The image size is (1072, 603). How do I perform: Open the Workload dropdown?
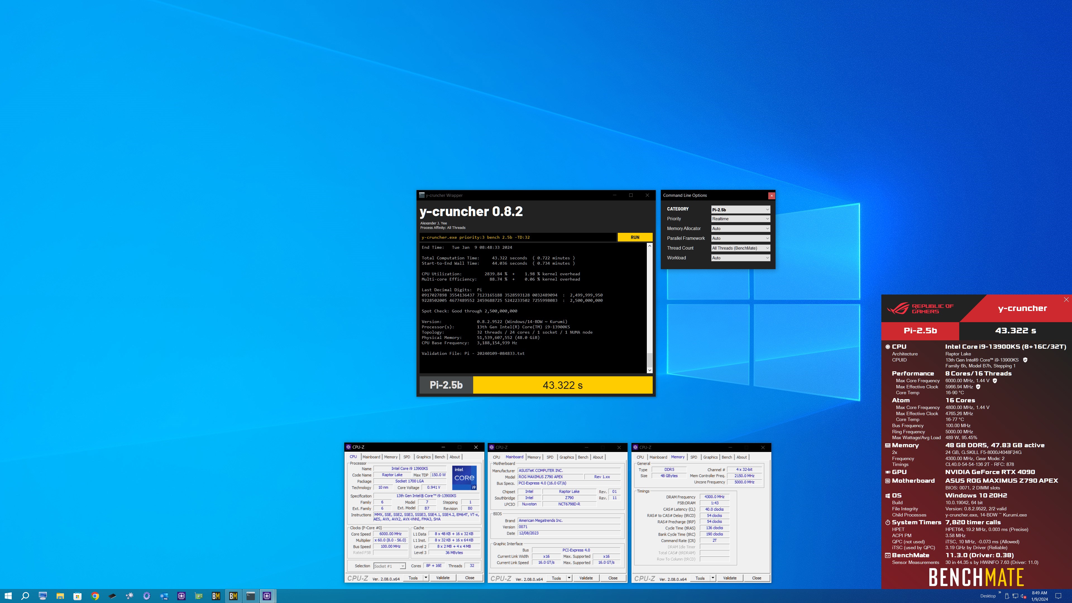coord(741,258)
